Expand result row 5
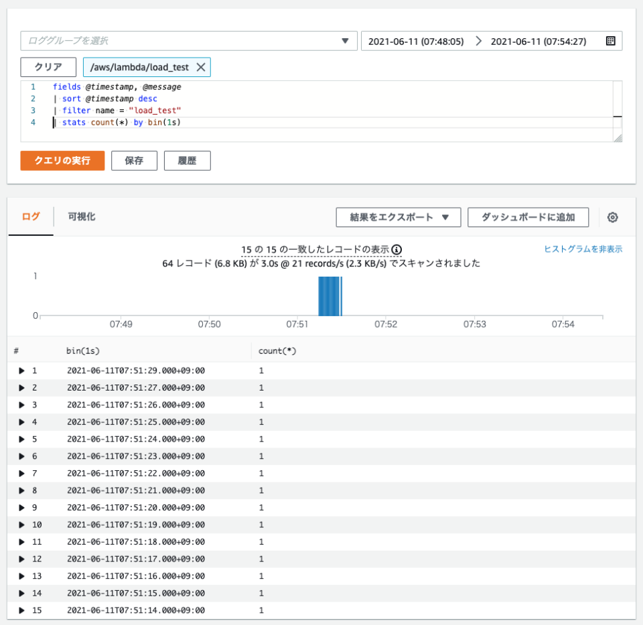 pyautogui.click(x=22, y=439)
